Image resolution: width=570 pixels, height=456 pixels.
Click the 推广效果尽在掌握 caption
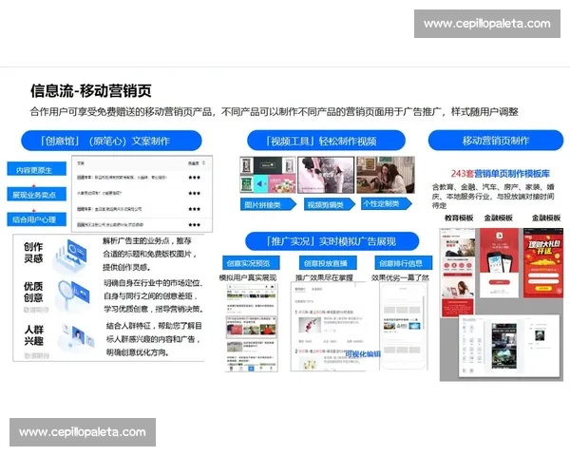pos(324,277)
